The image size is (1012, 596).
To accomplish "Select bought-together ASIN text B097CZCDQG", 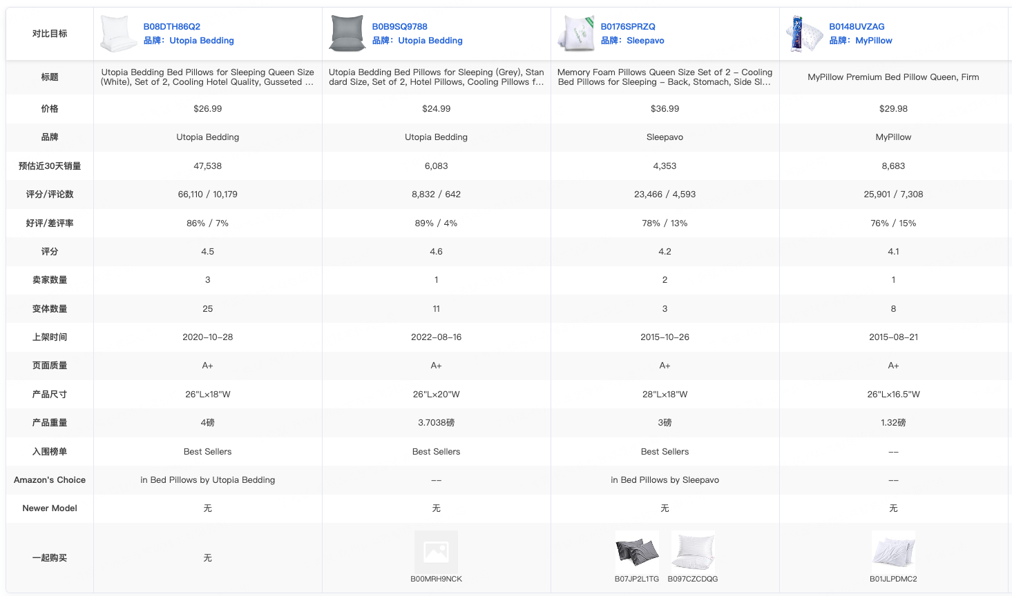I will (693, 579).
